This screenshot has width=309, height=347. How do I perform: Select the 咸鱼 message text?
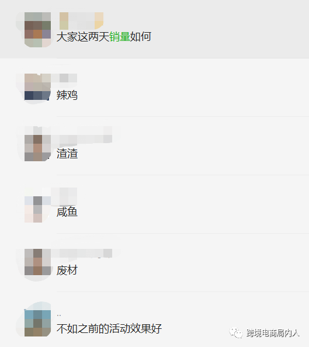(x=67, y=212)
